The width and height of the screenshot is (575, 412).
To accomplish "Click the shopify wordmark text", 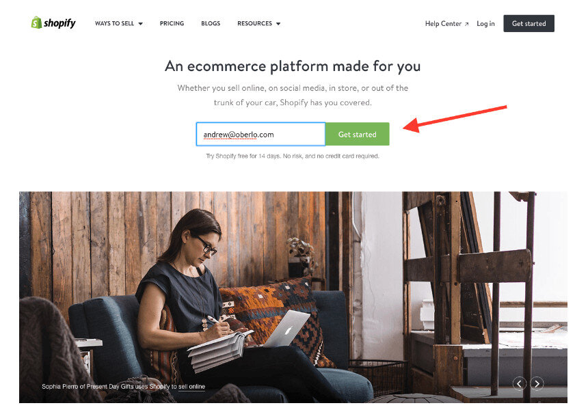I will [59, 23].
